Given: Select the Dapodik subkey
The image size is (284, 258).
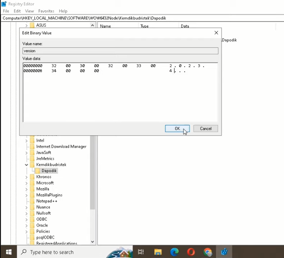Looking at the screenshot, I should point(49,171).
